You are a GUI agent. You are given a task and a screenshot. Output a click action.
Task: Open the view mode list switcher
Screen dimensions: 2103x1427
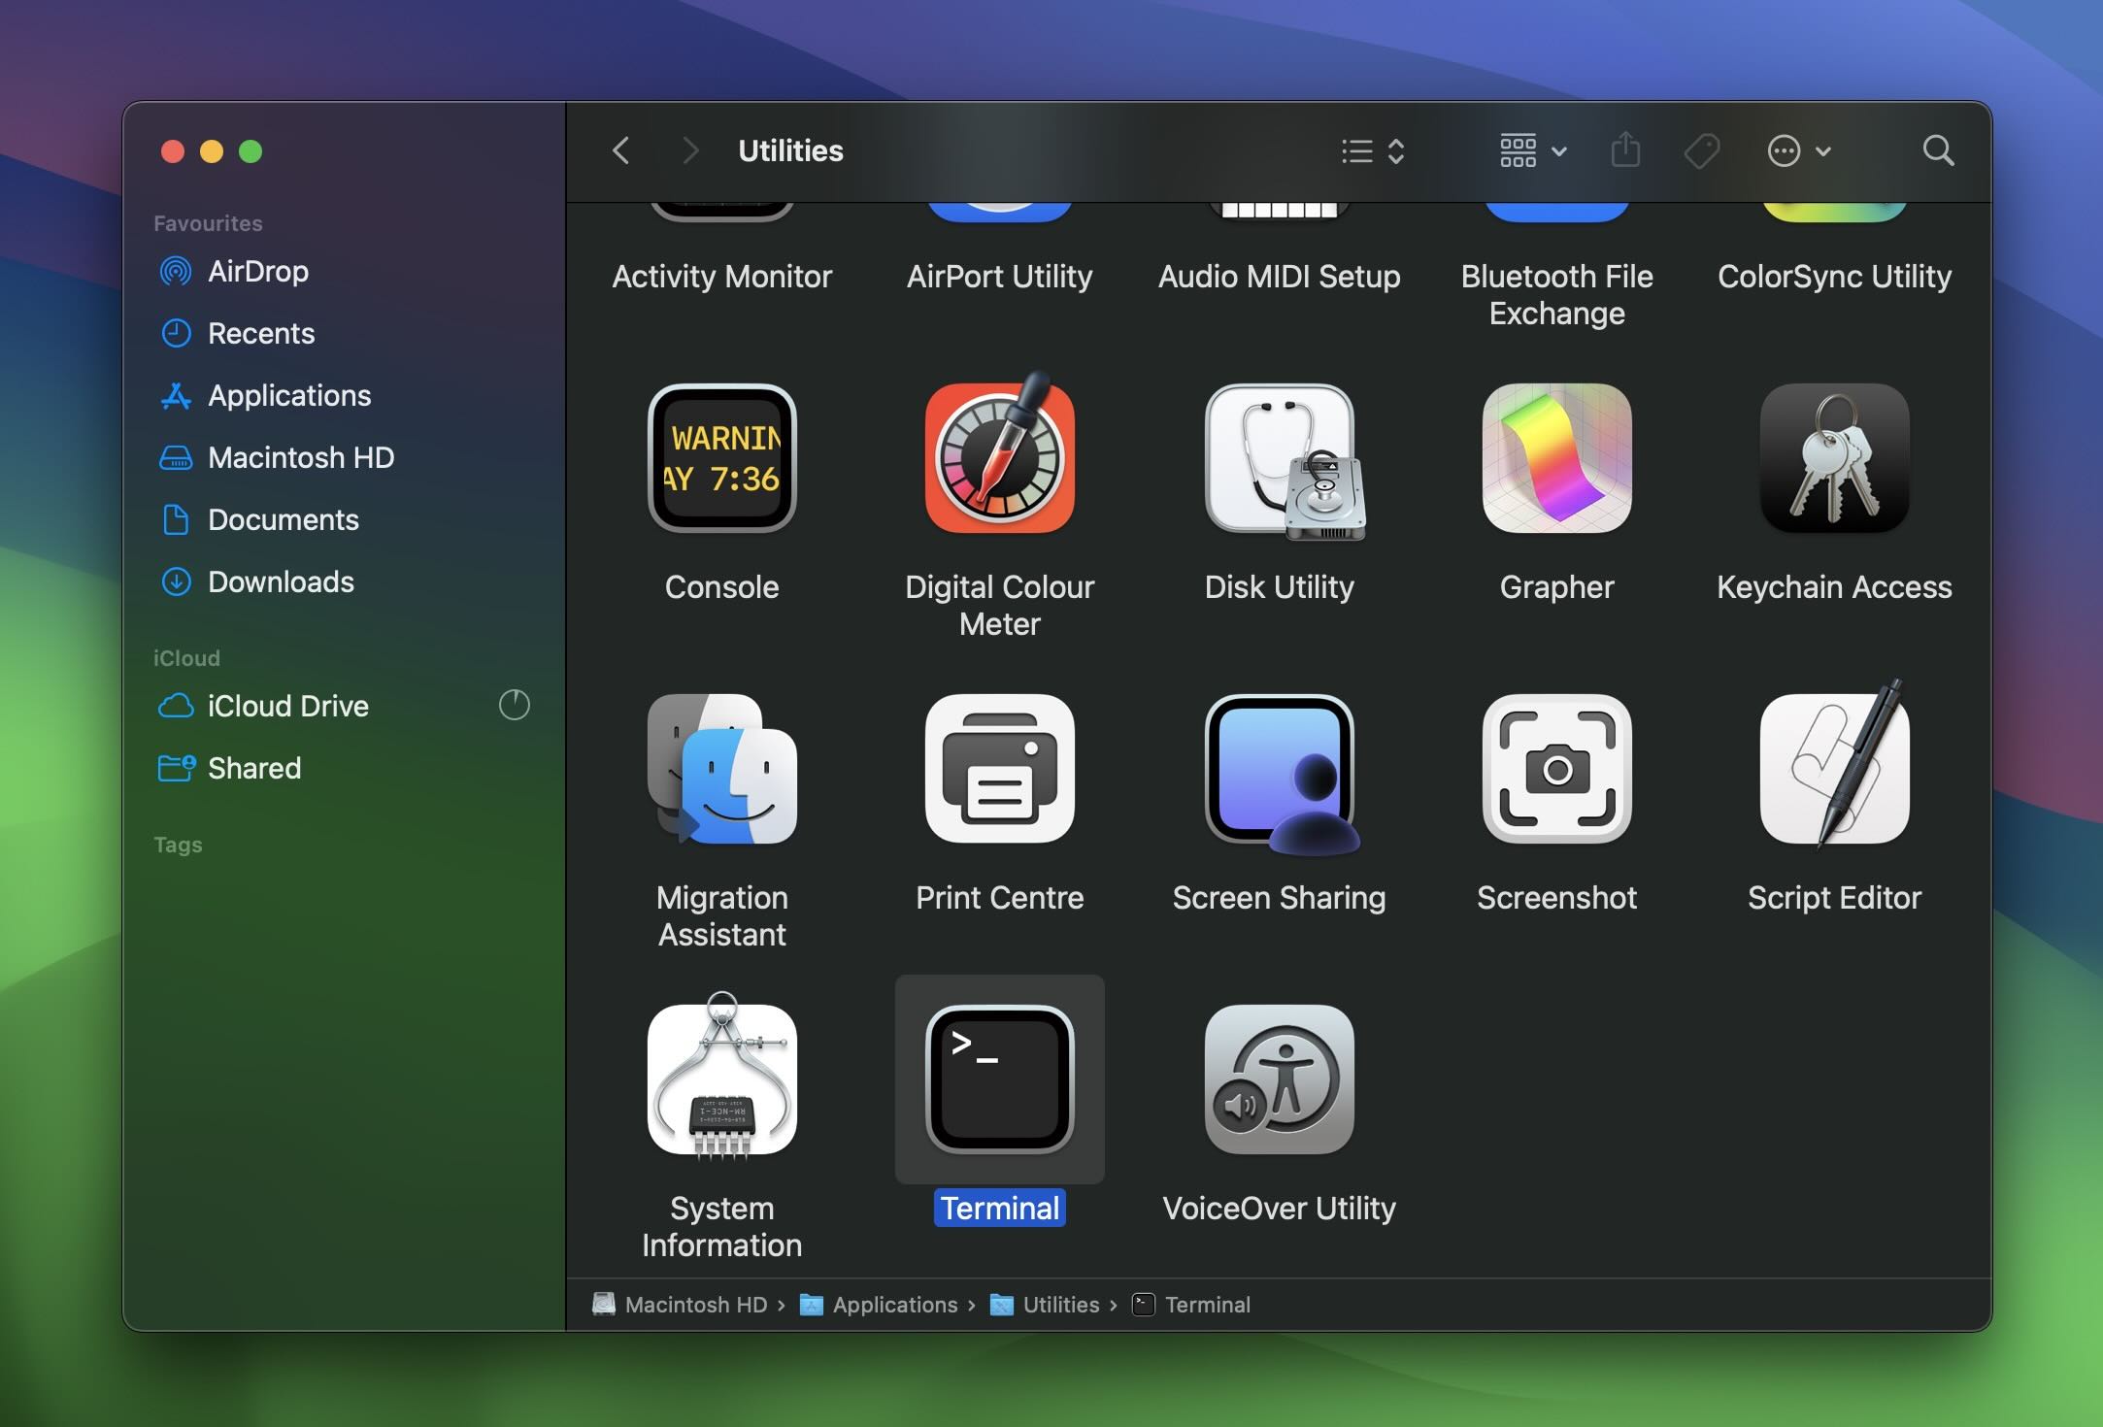click(x=1373, y=151)
